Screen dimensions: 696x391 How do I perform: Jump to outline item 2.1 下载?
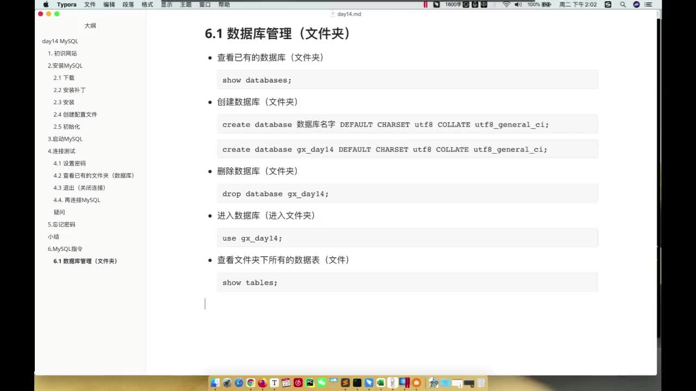click(64, 78)
